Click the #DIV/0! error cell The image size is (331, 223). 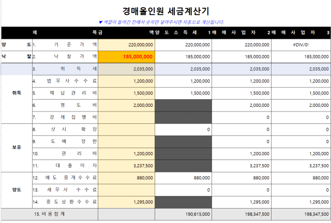pyautogui.click(x=301, y=45)
